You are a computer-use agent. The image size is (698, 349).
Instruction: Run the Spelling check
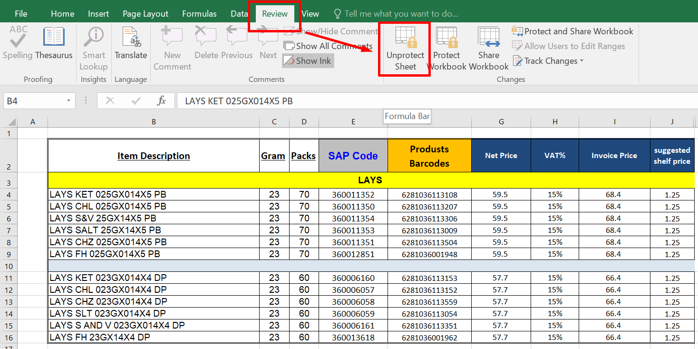click(x=18, y=43)
